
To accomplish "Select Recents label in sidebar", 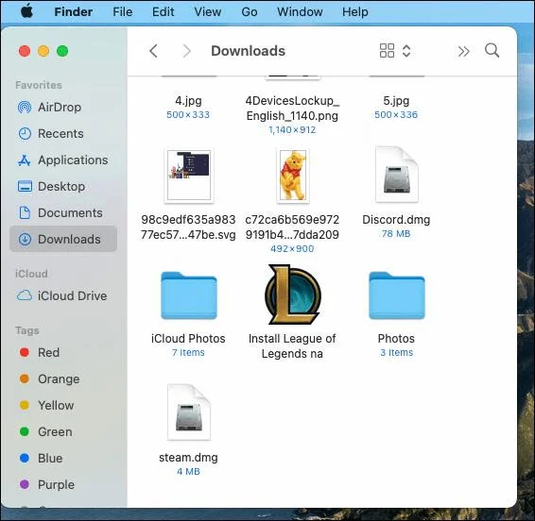I will tap(60, 134).
